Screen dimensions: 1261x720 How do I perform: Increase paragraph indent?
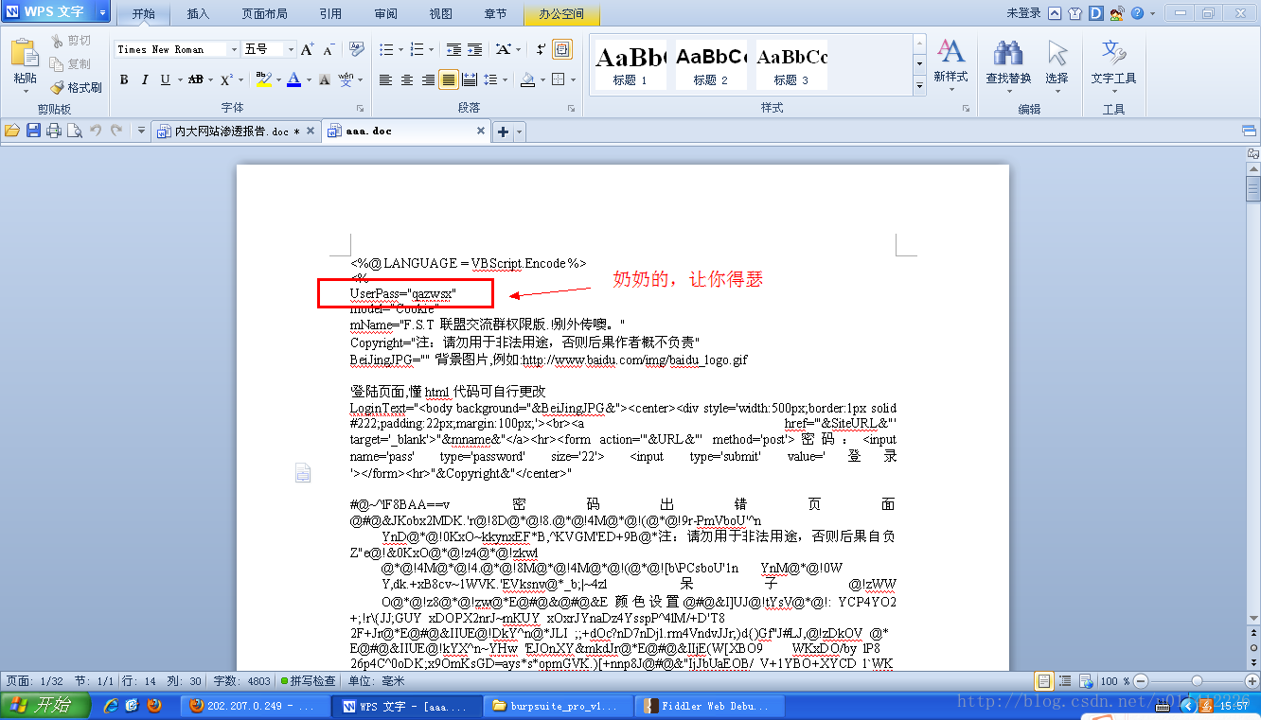pyautogui.click(x=476, y=49)
